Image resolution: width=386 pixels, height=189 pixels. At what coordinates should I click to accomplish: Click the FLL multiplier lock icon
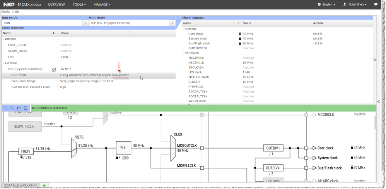[118, 158]
